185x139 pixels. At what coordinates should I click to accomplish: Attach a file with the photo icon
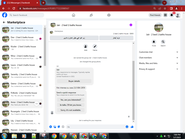55,127
